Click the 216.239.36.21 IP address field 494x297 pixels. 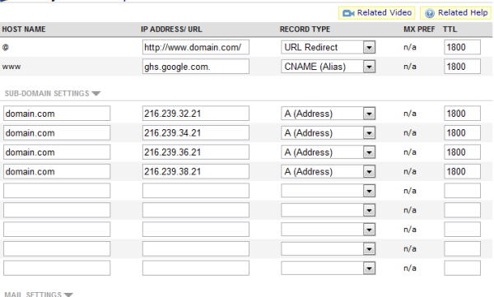[x=196, y=152]
